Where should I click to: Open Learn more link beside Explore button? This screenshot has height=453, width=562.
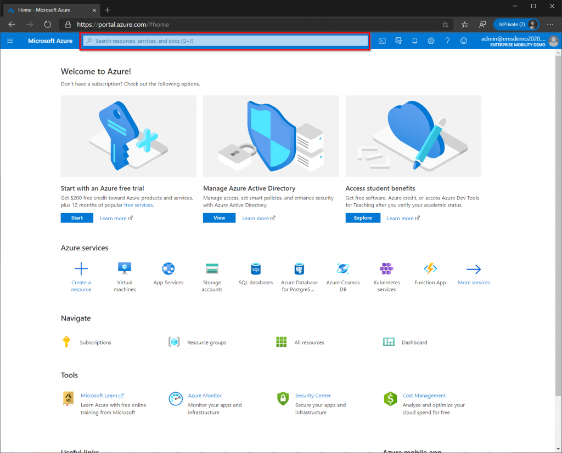[403, 218]
